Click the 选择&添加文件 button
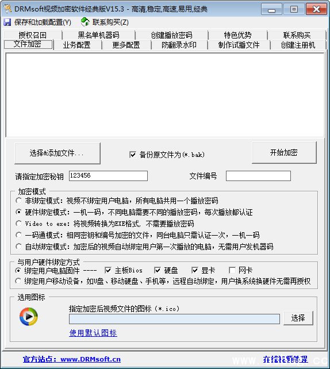The height and width of the screenshot is (369, 330). pyautogui.click(x=57, y=153)
